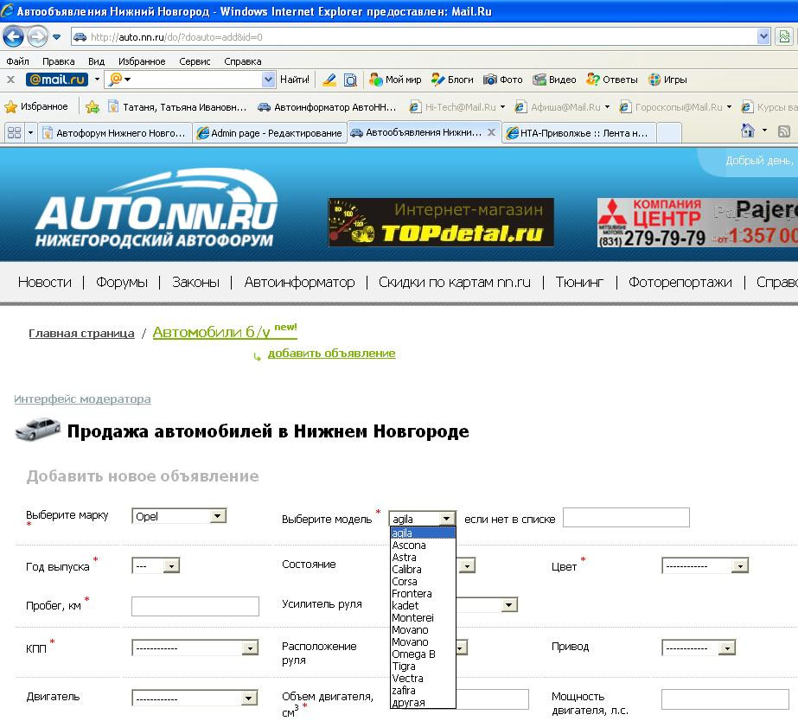Open the @mail.ru logo dropdown arrow

tap(97, 80)
